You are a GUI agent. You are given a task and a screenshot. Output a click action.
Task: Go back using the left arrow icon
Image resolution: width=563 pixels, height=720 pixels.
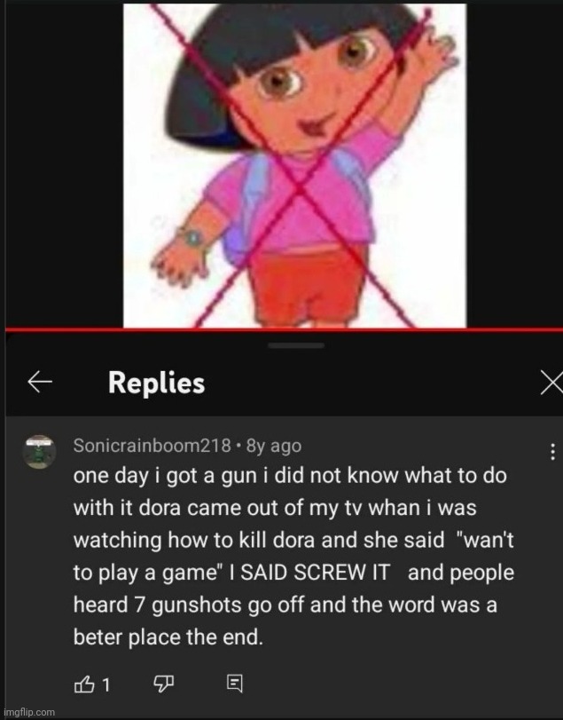point(40,382)
